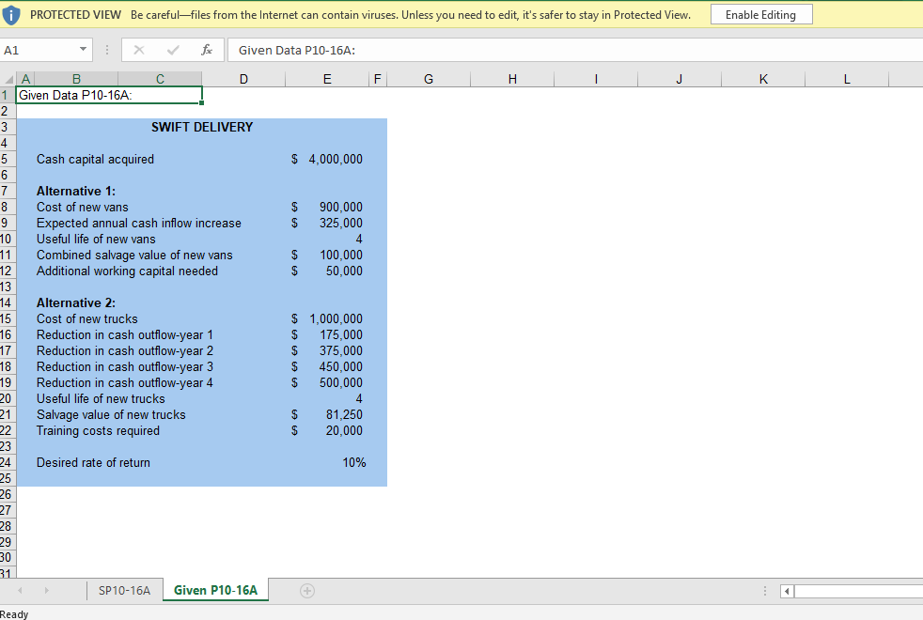923x620 pixels.
Task: Click the Cost of new trucks label
Action: (87, 318)
